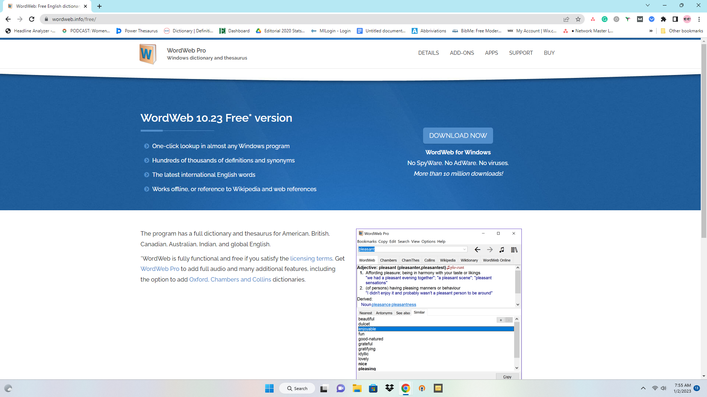Click the share page icon in address bar
The width and height of the screenshot is (707, 397).
pyautogui.click(x=566, y=19)
